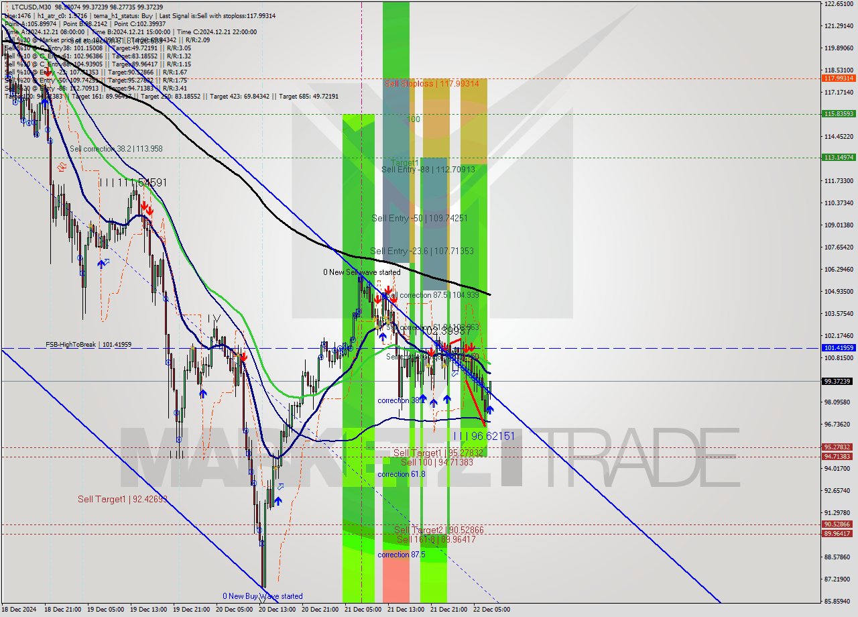Click the '20 Dec 21:00' time axis label
The image size is (858, 617).
point(320,610)
